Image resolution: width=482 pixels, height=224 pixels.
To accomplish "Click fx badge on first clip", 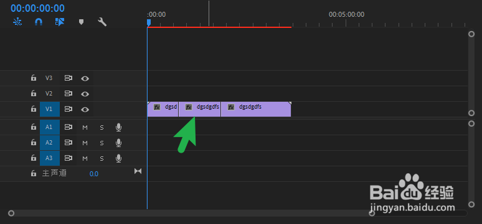I will click(157, 107).
